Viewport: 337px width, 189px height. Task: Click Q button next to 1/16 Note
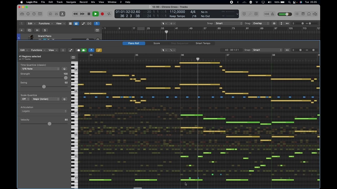(64, 69)
